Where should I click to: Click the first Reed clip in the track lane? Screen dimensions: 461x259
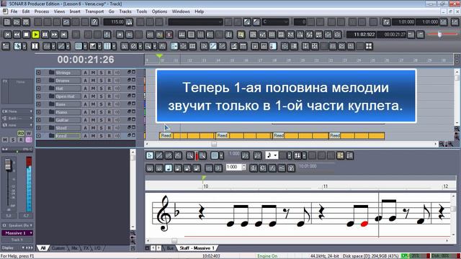point(187,136)
